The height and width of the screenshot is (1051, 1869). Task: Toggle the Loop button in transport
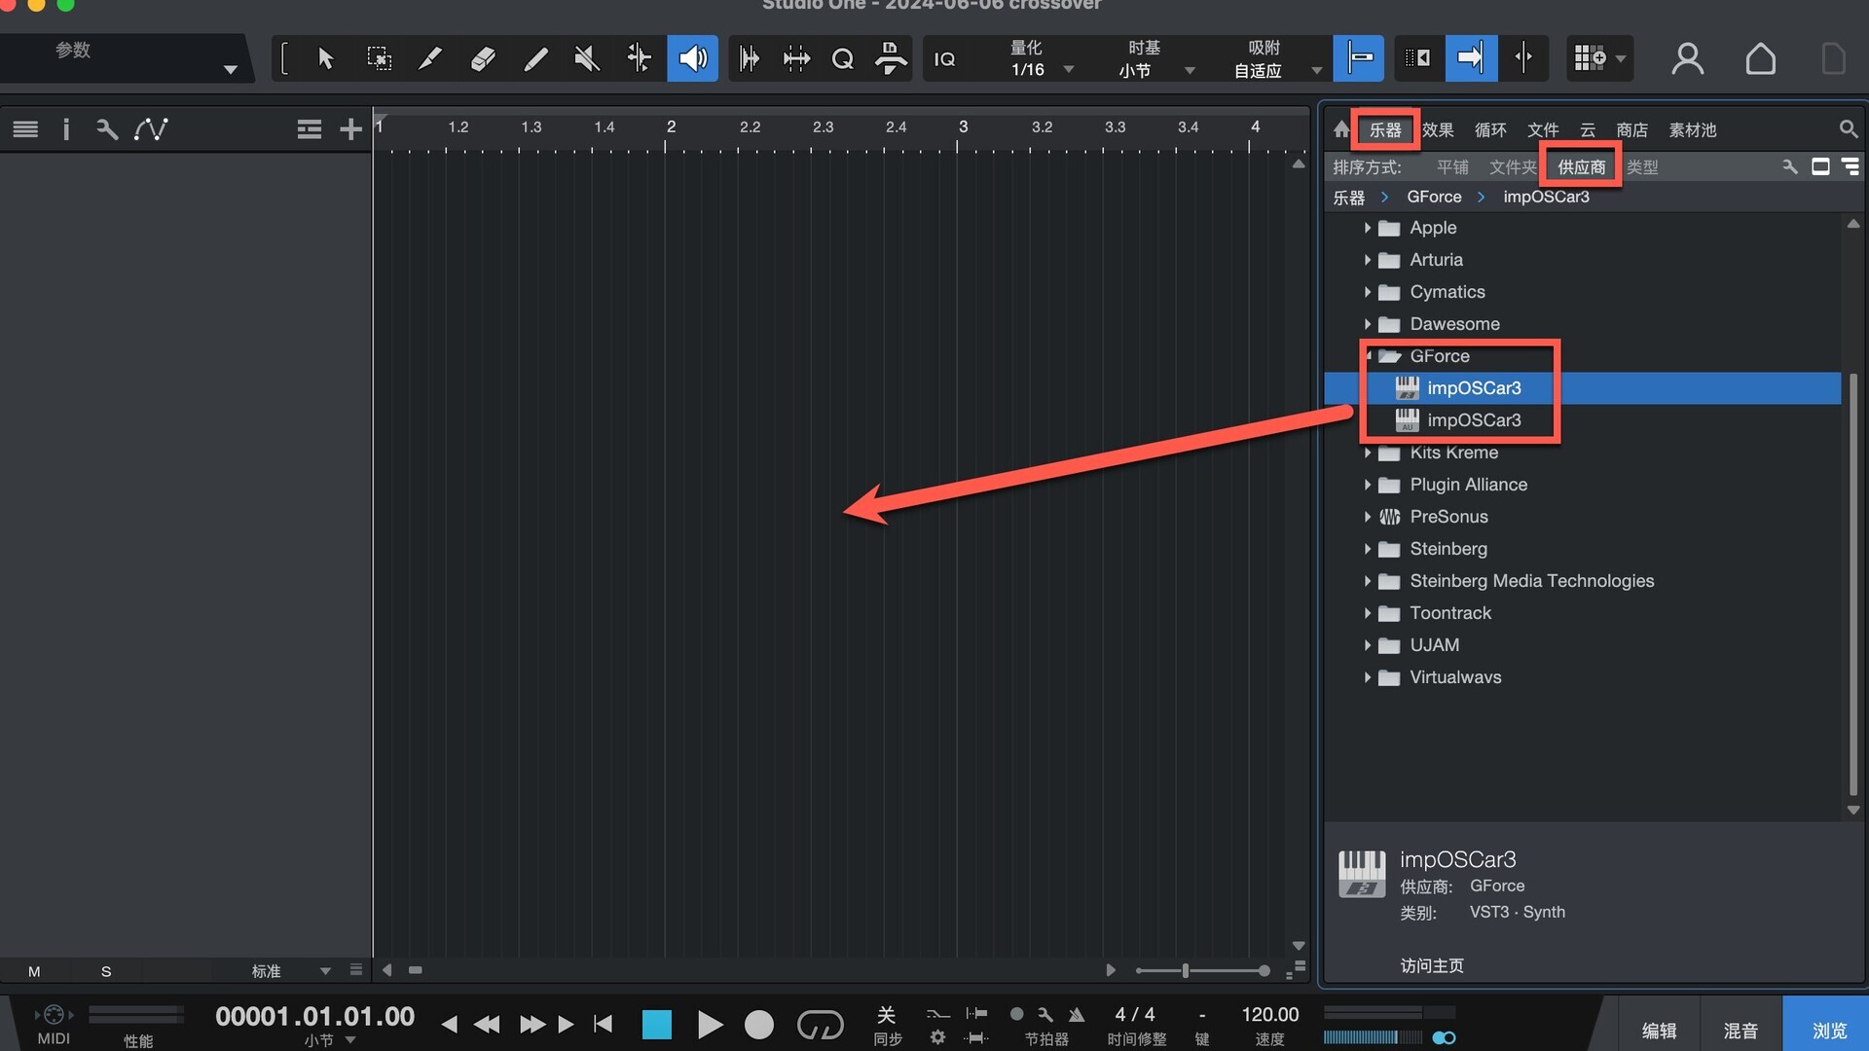click(820, 1025)
